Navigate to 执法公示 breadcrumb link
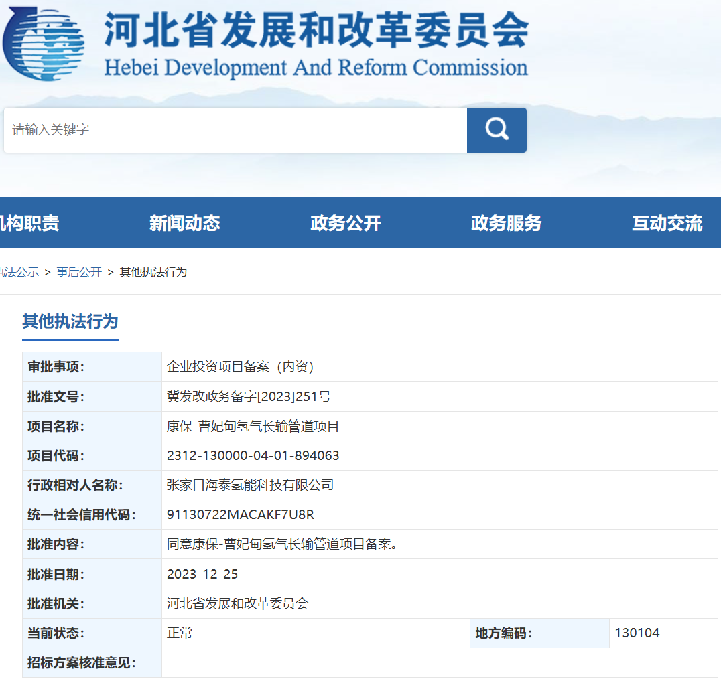Image resolution: width=721 pixels, height=681 pixels. pos(18,272)
